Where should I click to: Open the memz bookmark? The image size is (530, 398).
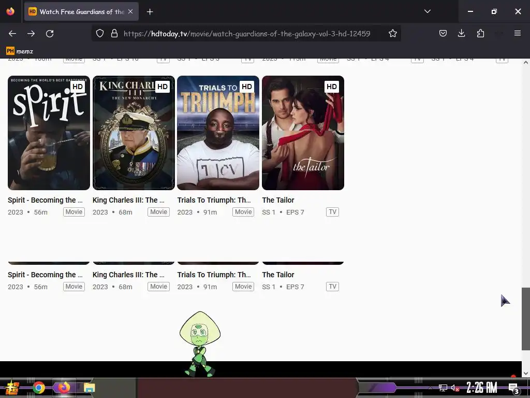[20, 51]
